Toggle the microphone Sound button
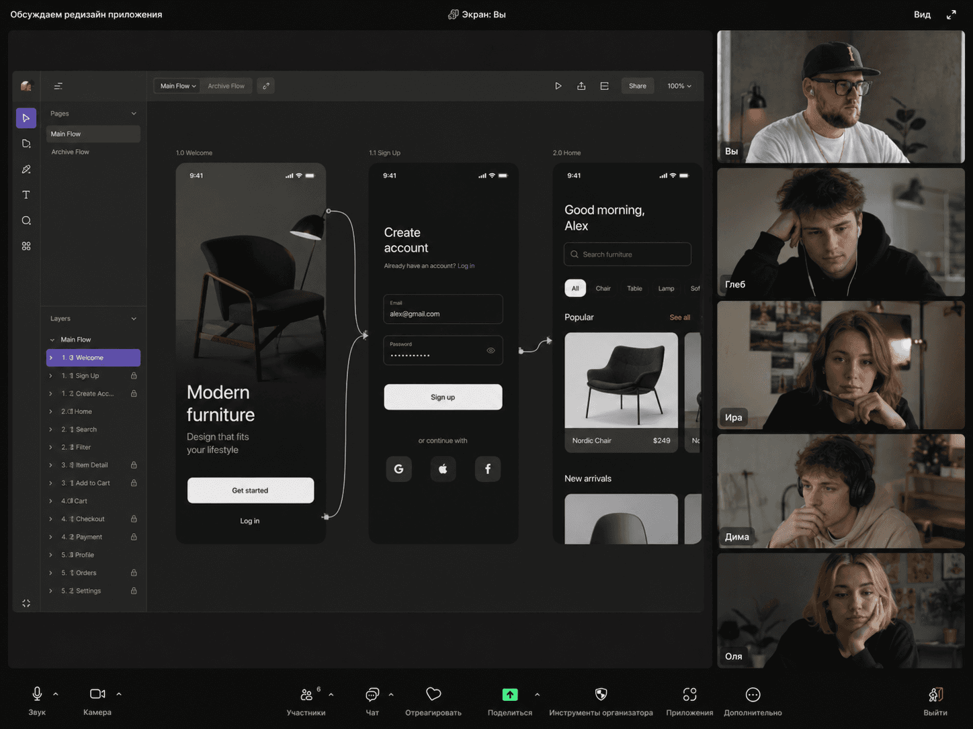The image size is (973, 729). [x=37, y=694]
